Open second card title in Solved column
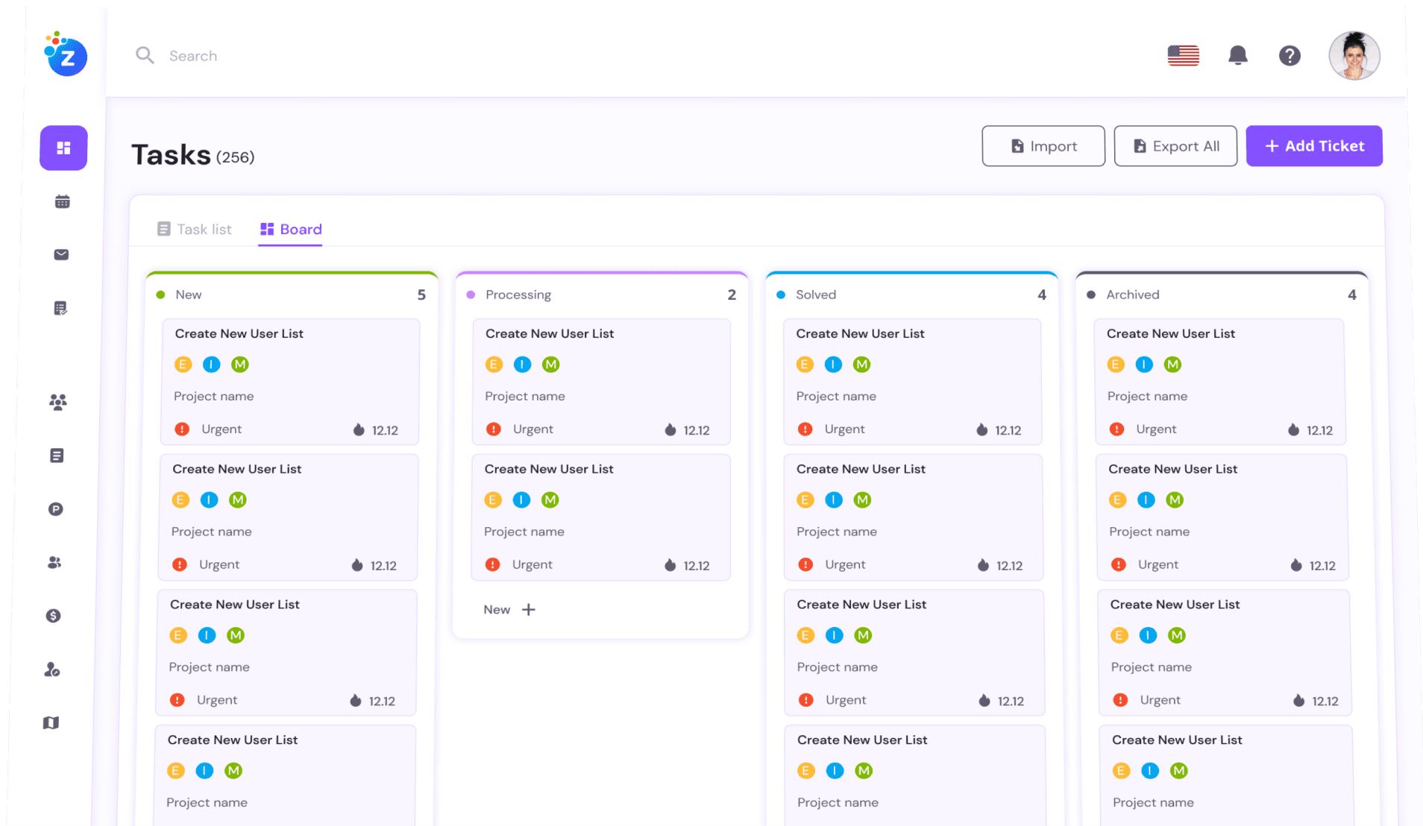1423x826 pixels. (861, 469)
